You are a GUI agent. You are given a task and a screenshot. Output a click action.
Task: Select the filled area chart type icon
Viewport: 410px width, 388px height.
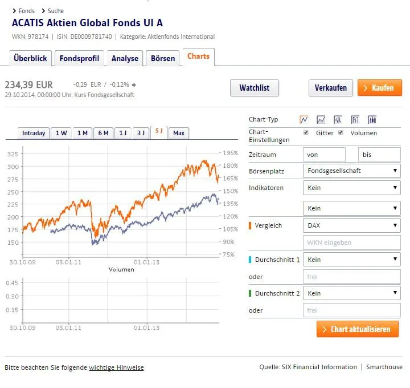coord(321,120)
